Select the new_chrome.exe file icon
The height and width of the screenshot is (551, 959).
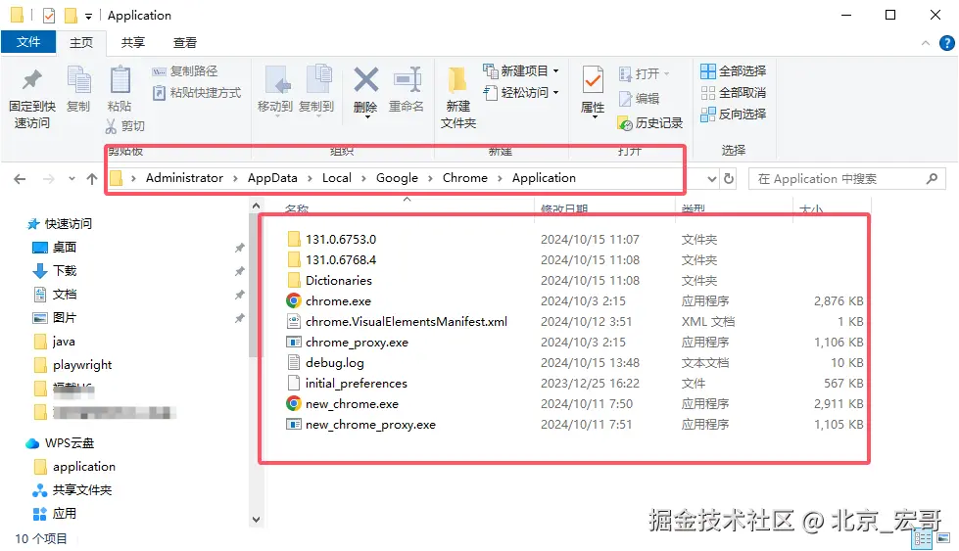tap(294, 404)
